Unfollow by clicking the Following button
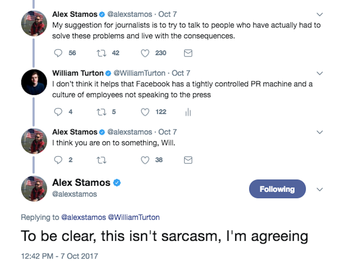This screenshot has width=346, height=268. [277, 189]
